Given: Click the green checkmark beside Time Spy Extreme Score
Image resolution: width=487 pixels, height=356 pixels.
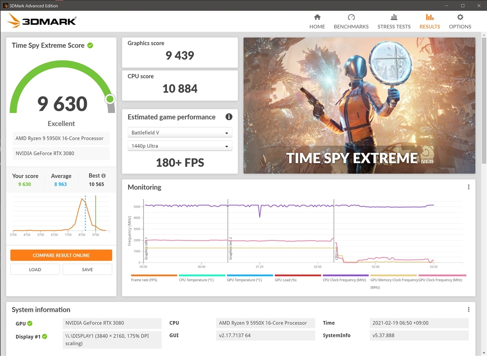Looking at the screenshot, I should [90, 45].
